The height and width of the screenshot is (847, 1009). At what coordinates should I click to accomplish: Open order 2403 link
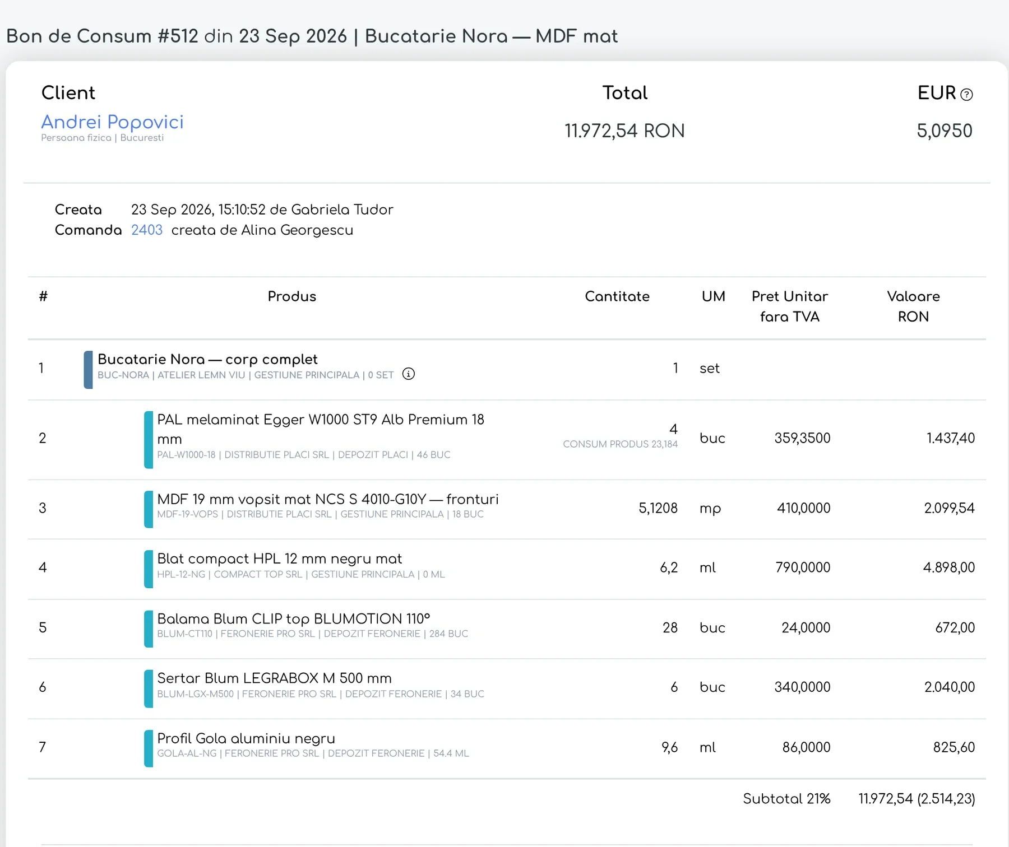point(147,230)
